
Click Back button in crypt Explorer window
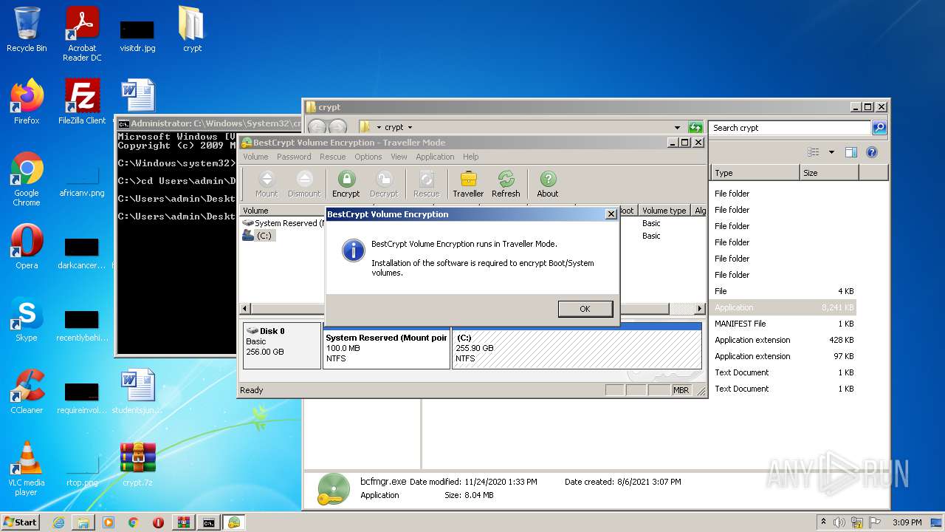pyautogui.click(x=317, y=127)
